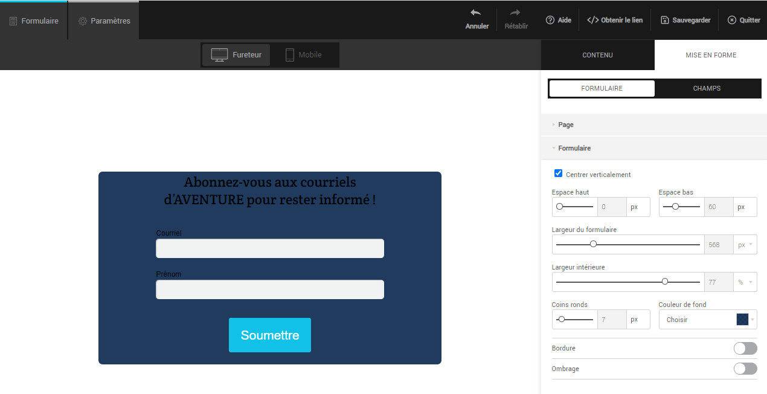Click the Courriel input field
The width and height of the screenshot is (767, 394).
(x=269, y=248)
